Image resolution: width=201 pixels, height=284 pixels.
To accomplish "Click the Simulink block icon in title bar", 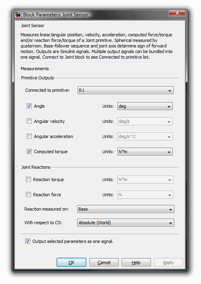I will coord(18,15).
